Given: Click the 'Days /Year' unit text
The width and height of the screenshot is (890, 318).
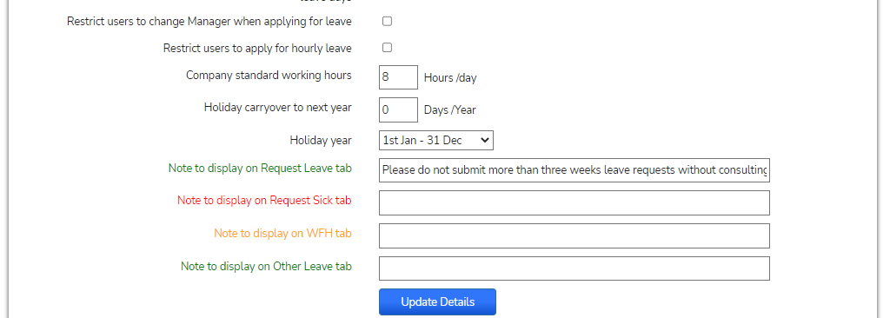Looking at the screenshot, I should [449, 110].
